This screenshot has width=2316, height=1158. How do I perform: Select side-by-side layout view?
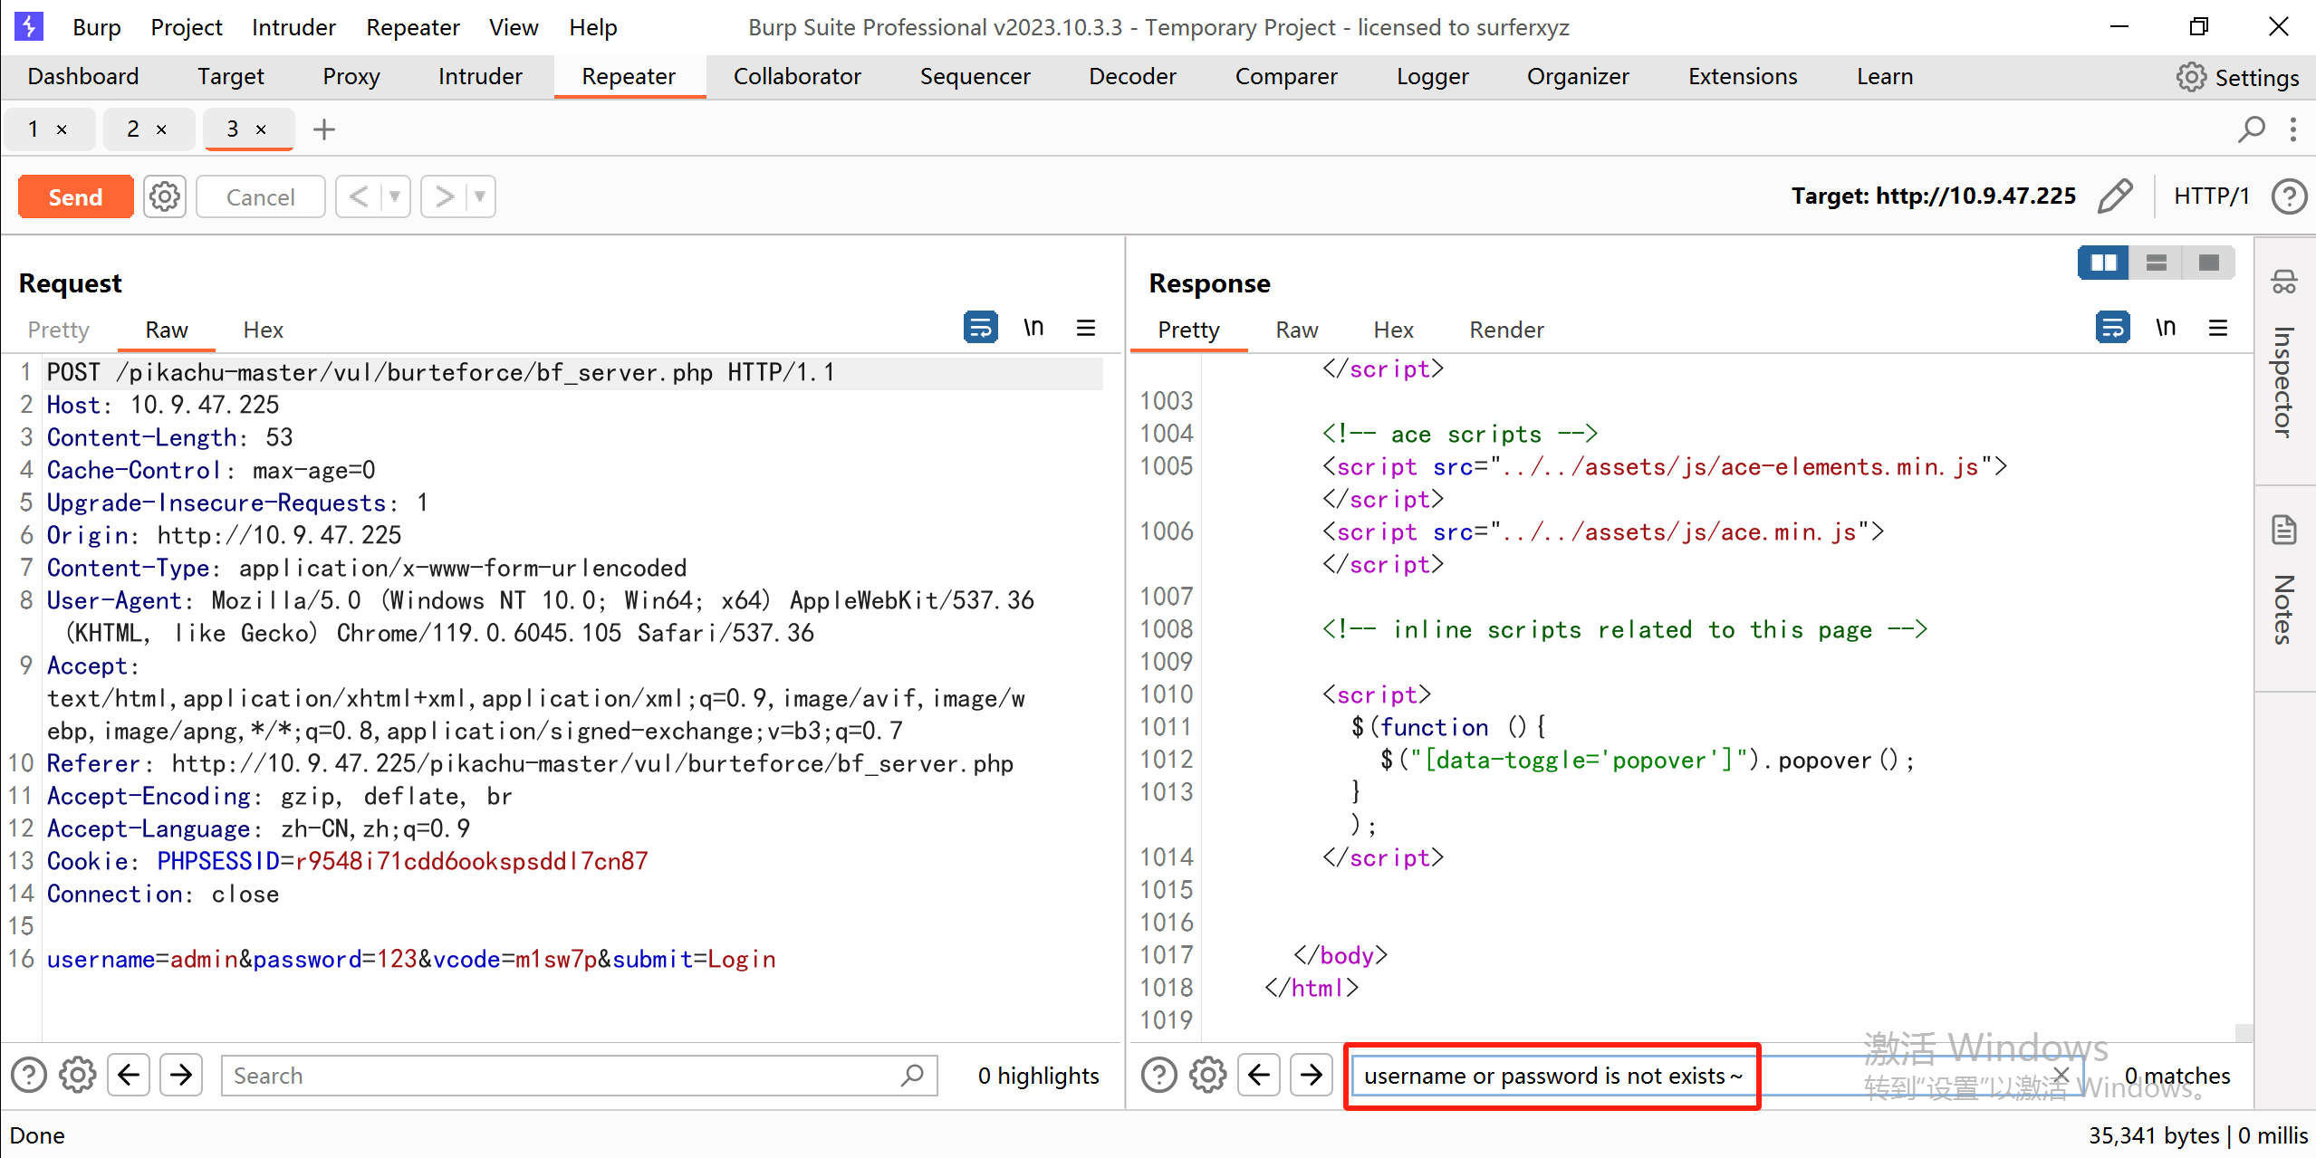coord(2103,263)
